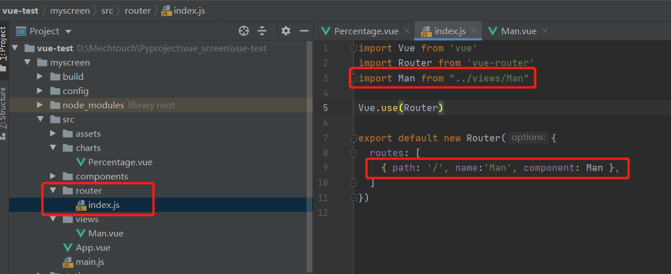Collapse the router folder
The image size is (671, 274).
point(52,190)
